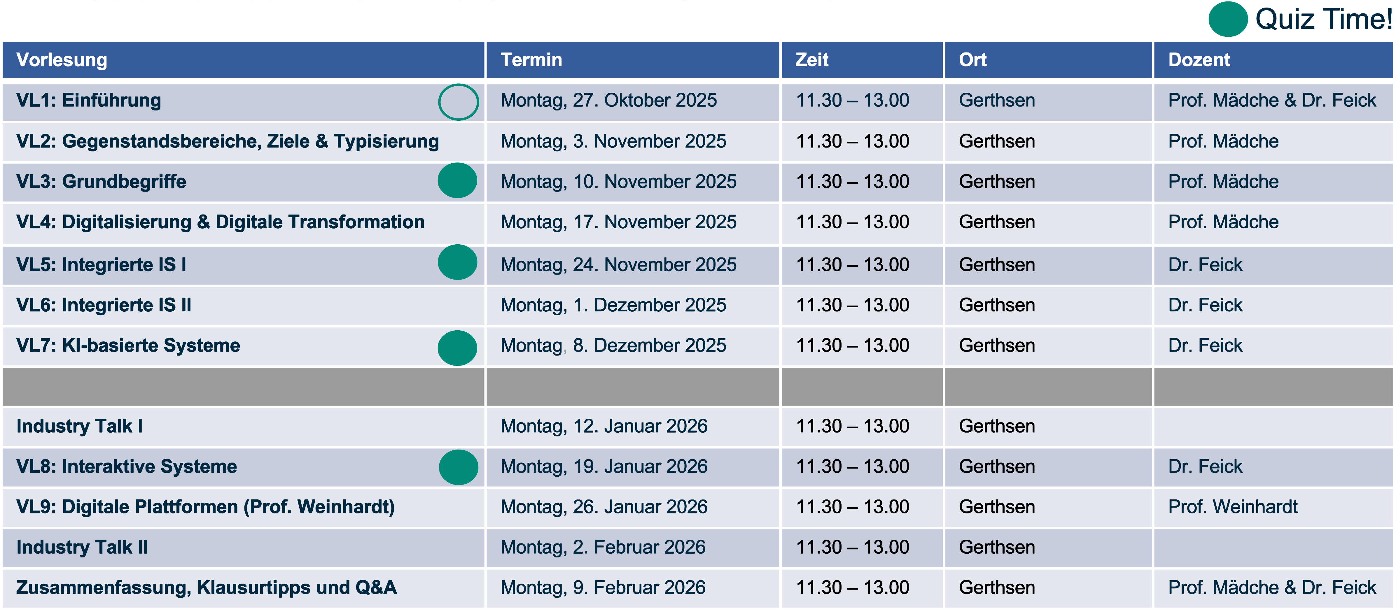The height and width of the screenshot is (614, 1396).
Task: Click the VL4 Digitalisierung & Digitale Transformation title
Action: [x=220, y=222]
